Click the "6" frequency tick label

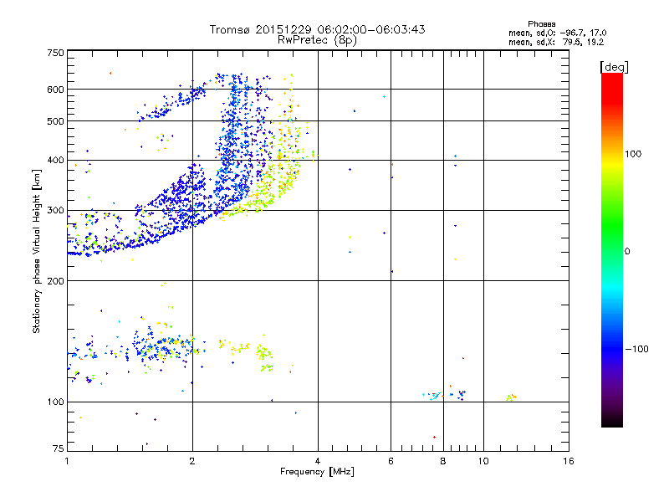tap(391, 461)
